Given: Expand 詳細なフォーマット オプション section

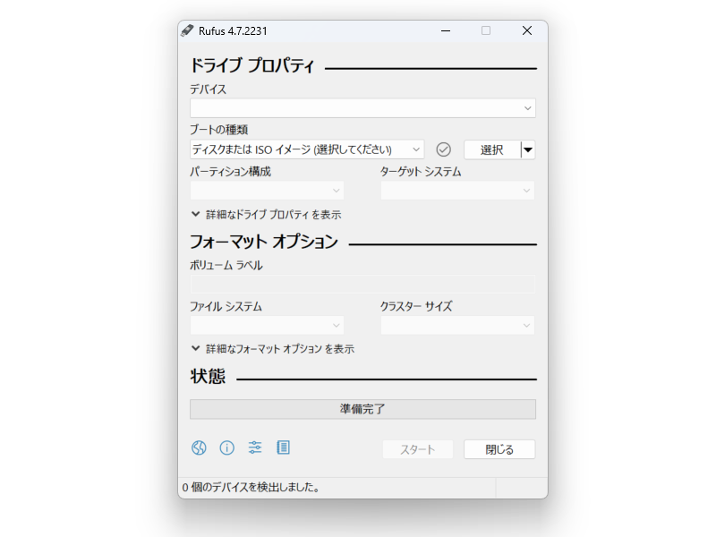Looking at the screenshot, I should pyautogui.click(x=273, y=349).
